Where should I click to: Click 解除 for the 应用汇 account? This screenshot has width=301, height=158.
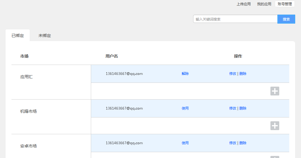coord(185,74)
